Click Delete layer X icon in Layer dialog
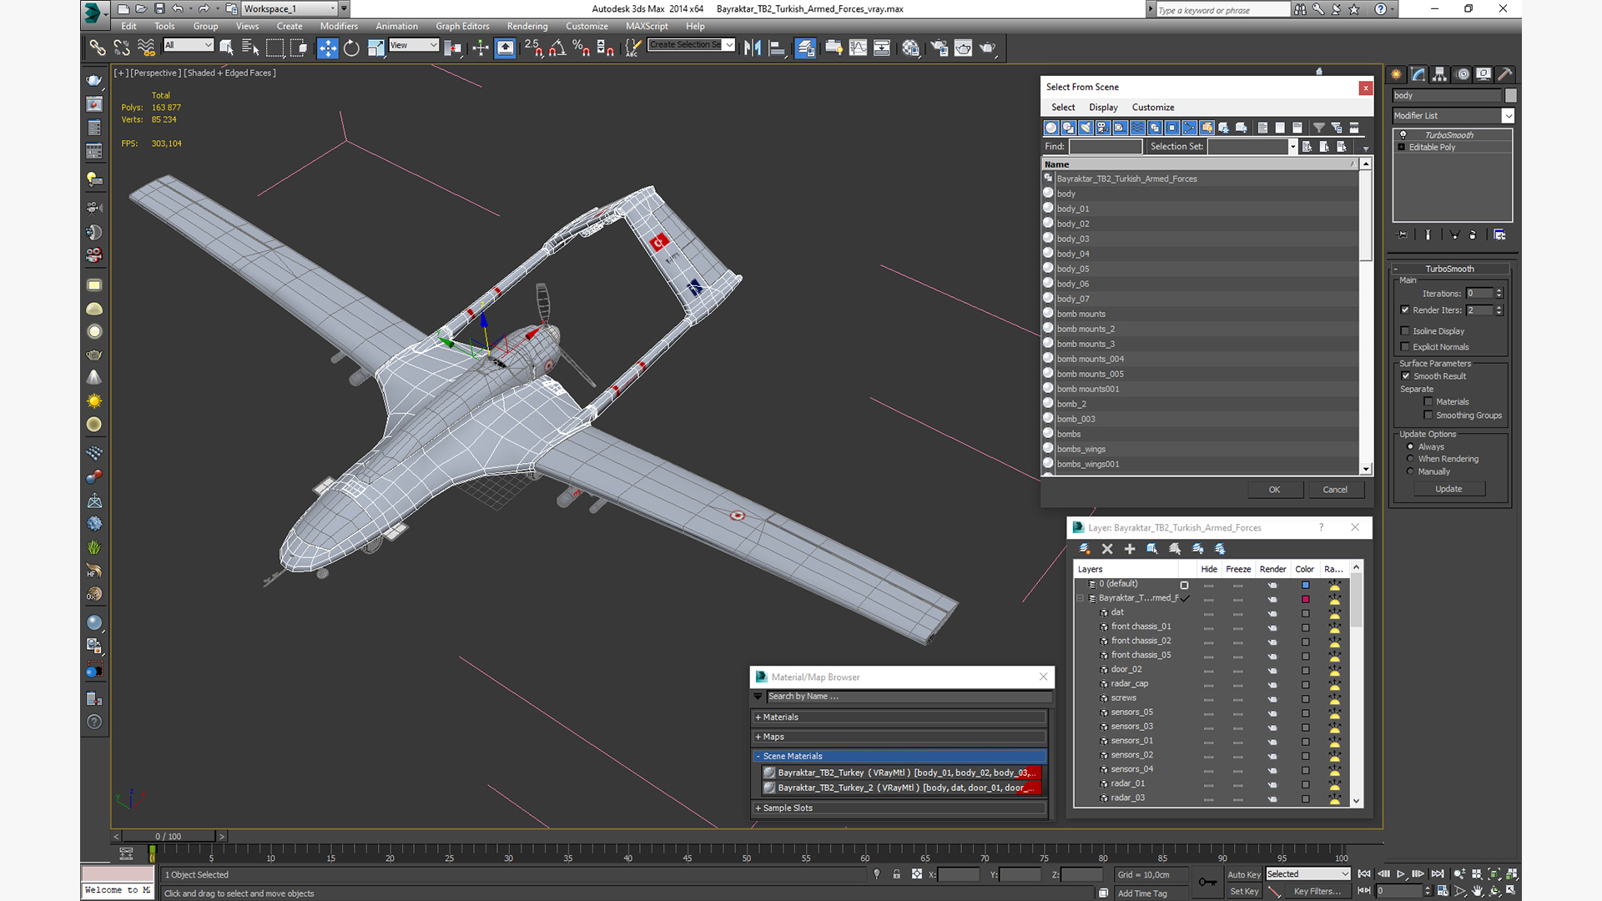The width and height of the screenshot is (1602, 901). coord(1107,549)
